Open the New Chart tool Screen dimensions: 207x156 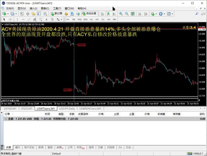pos(4,14)
